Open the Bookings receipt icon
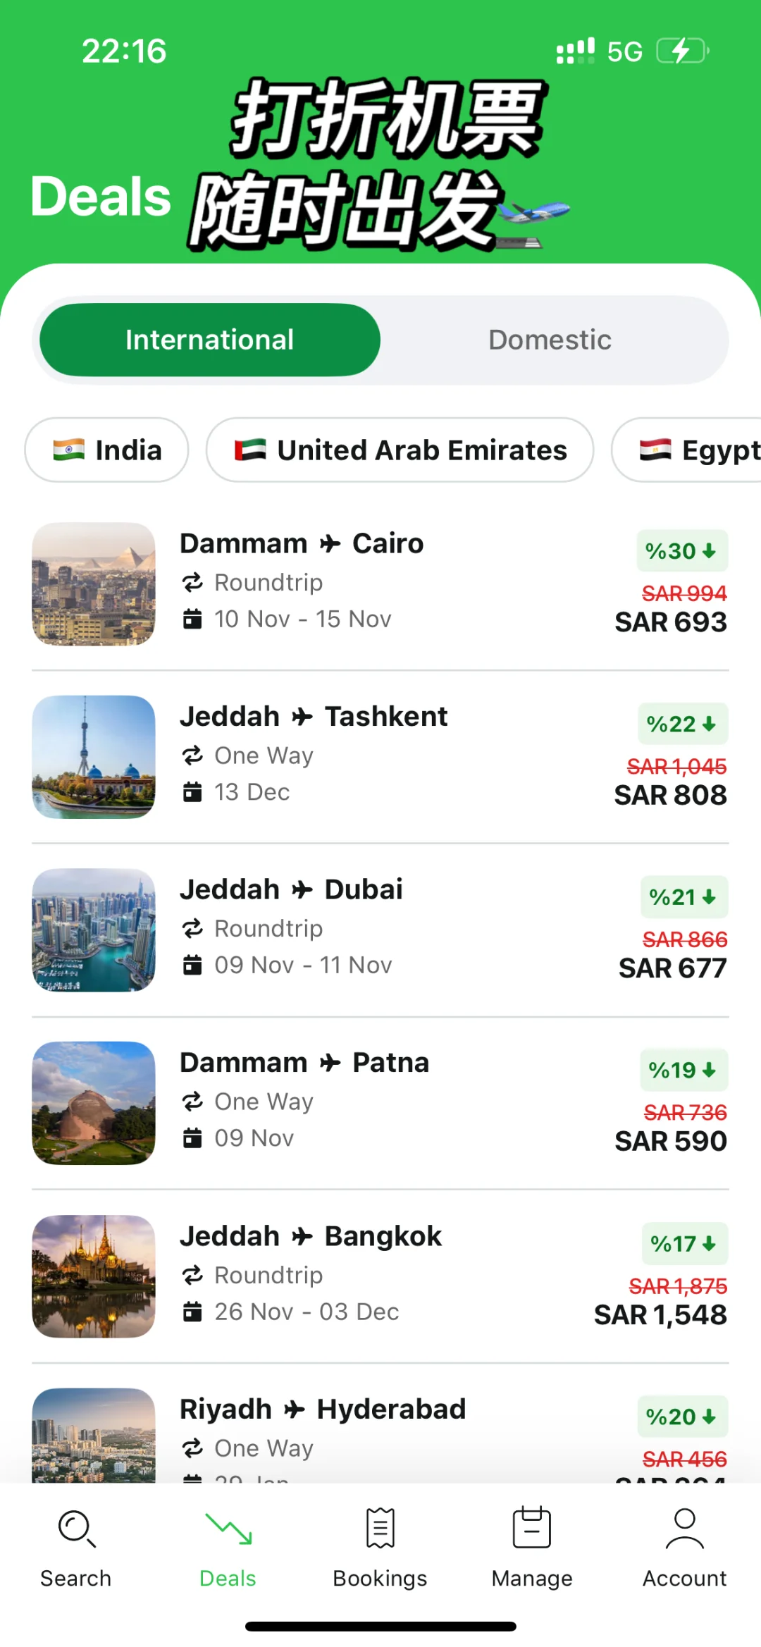 click(380, 1529)
